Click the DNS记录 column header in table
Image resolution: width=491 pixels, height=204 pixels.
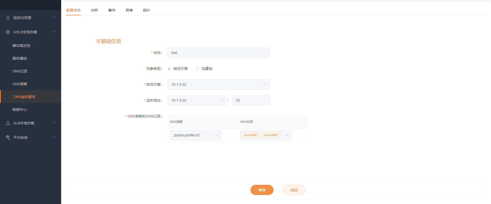247,122
